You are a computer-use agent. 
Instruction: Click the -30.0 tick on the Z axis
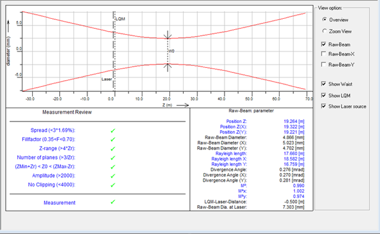[x=30, y=99]
